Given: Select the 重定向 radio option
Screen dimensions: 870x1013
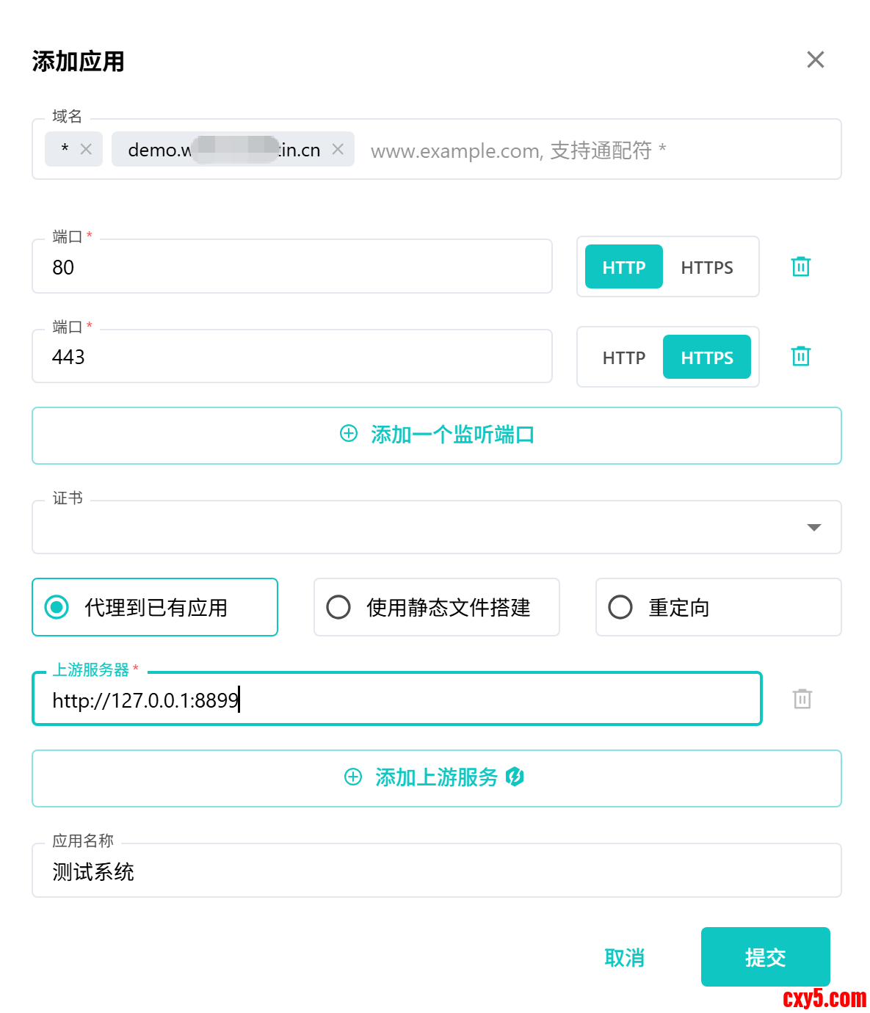Looking at the screenshot, I should pyautogui.click(x=620, y=607).
